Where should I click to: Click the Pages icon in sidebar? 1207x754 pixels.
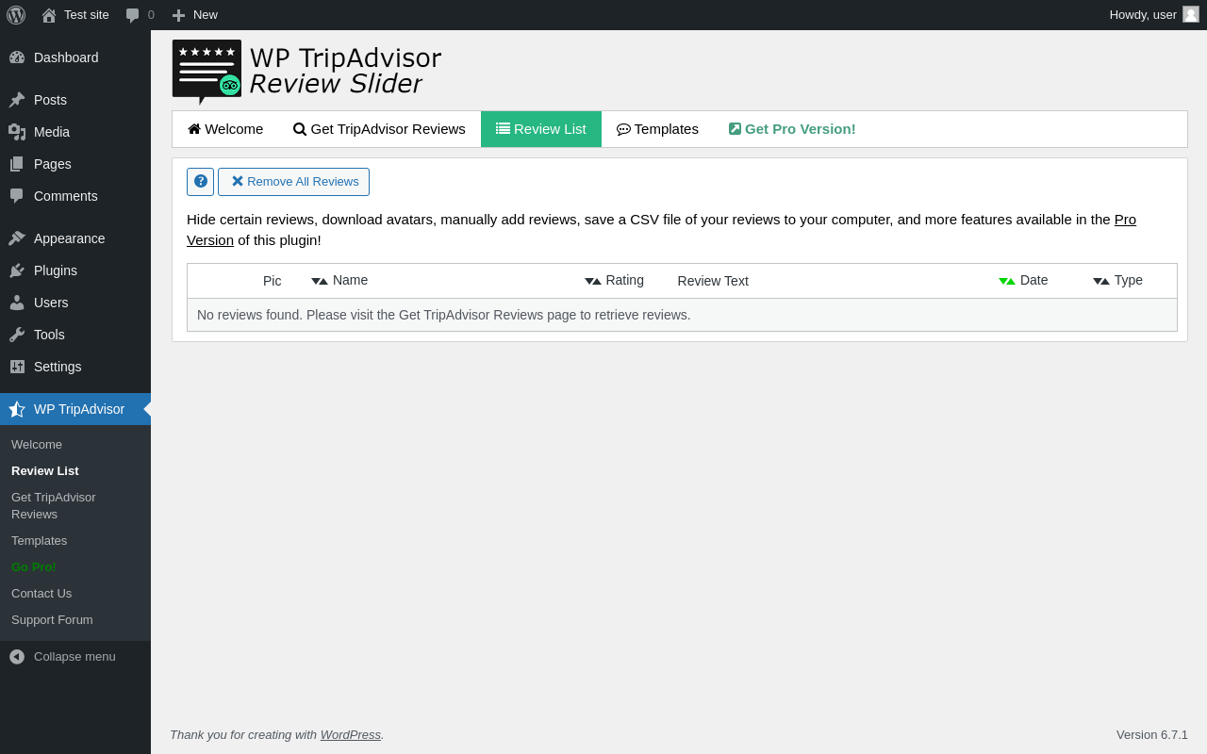click(x=17, y=164)
